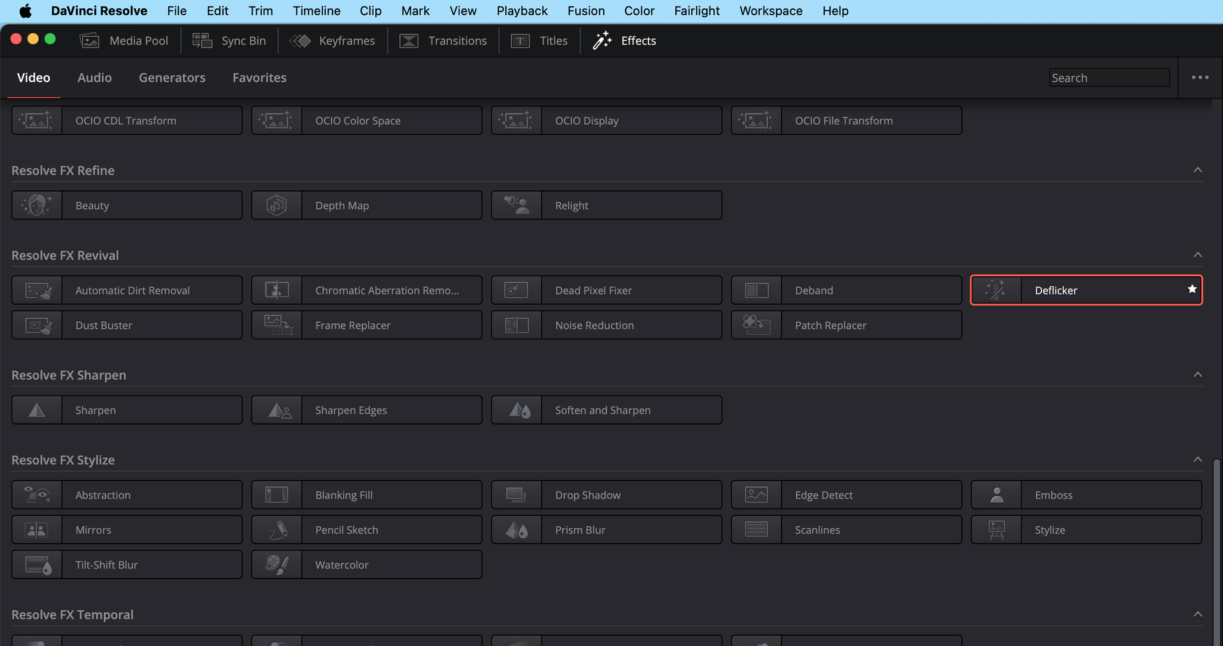Toggle the Media Pool panel
The height and width of the screenshot is (646, 1223).
pos(124,41)
